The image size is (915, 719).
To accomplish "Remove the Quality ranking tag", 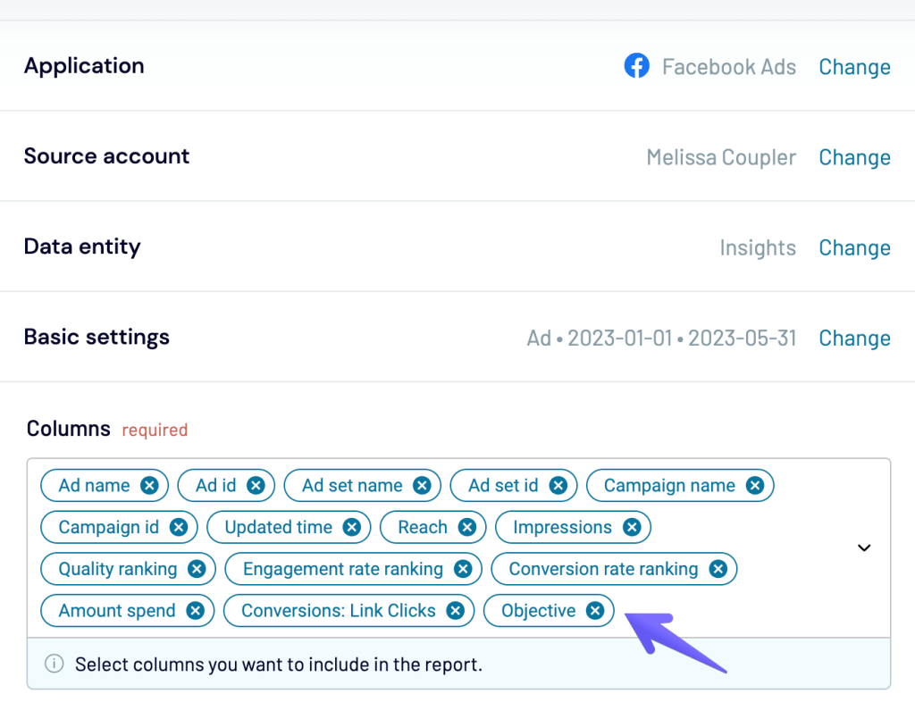I will [x=197, y=570].
